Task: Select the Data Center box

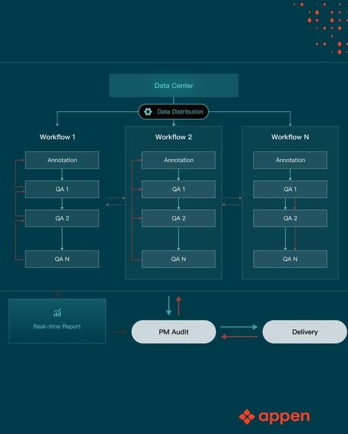Action: [x=174, y=86]
